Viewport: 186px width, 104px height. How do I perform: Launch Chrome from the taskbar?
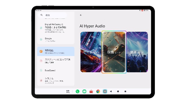98,91
